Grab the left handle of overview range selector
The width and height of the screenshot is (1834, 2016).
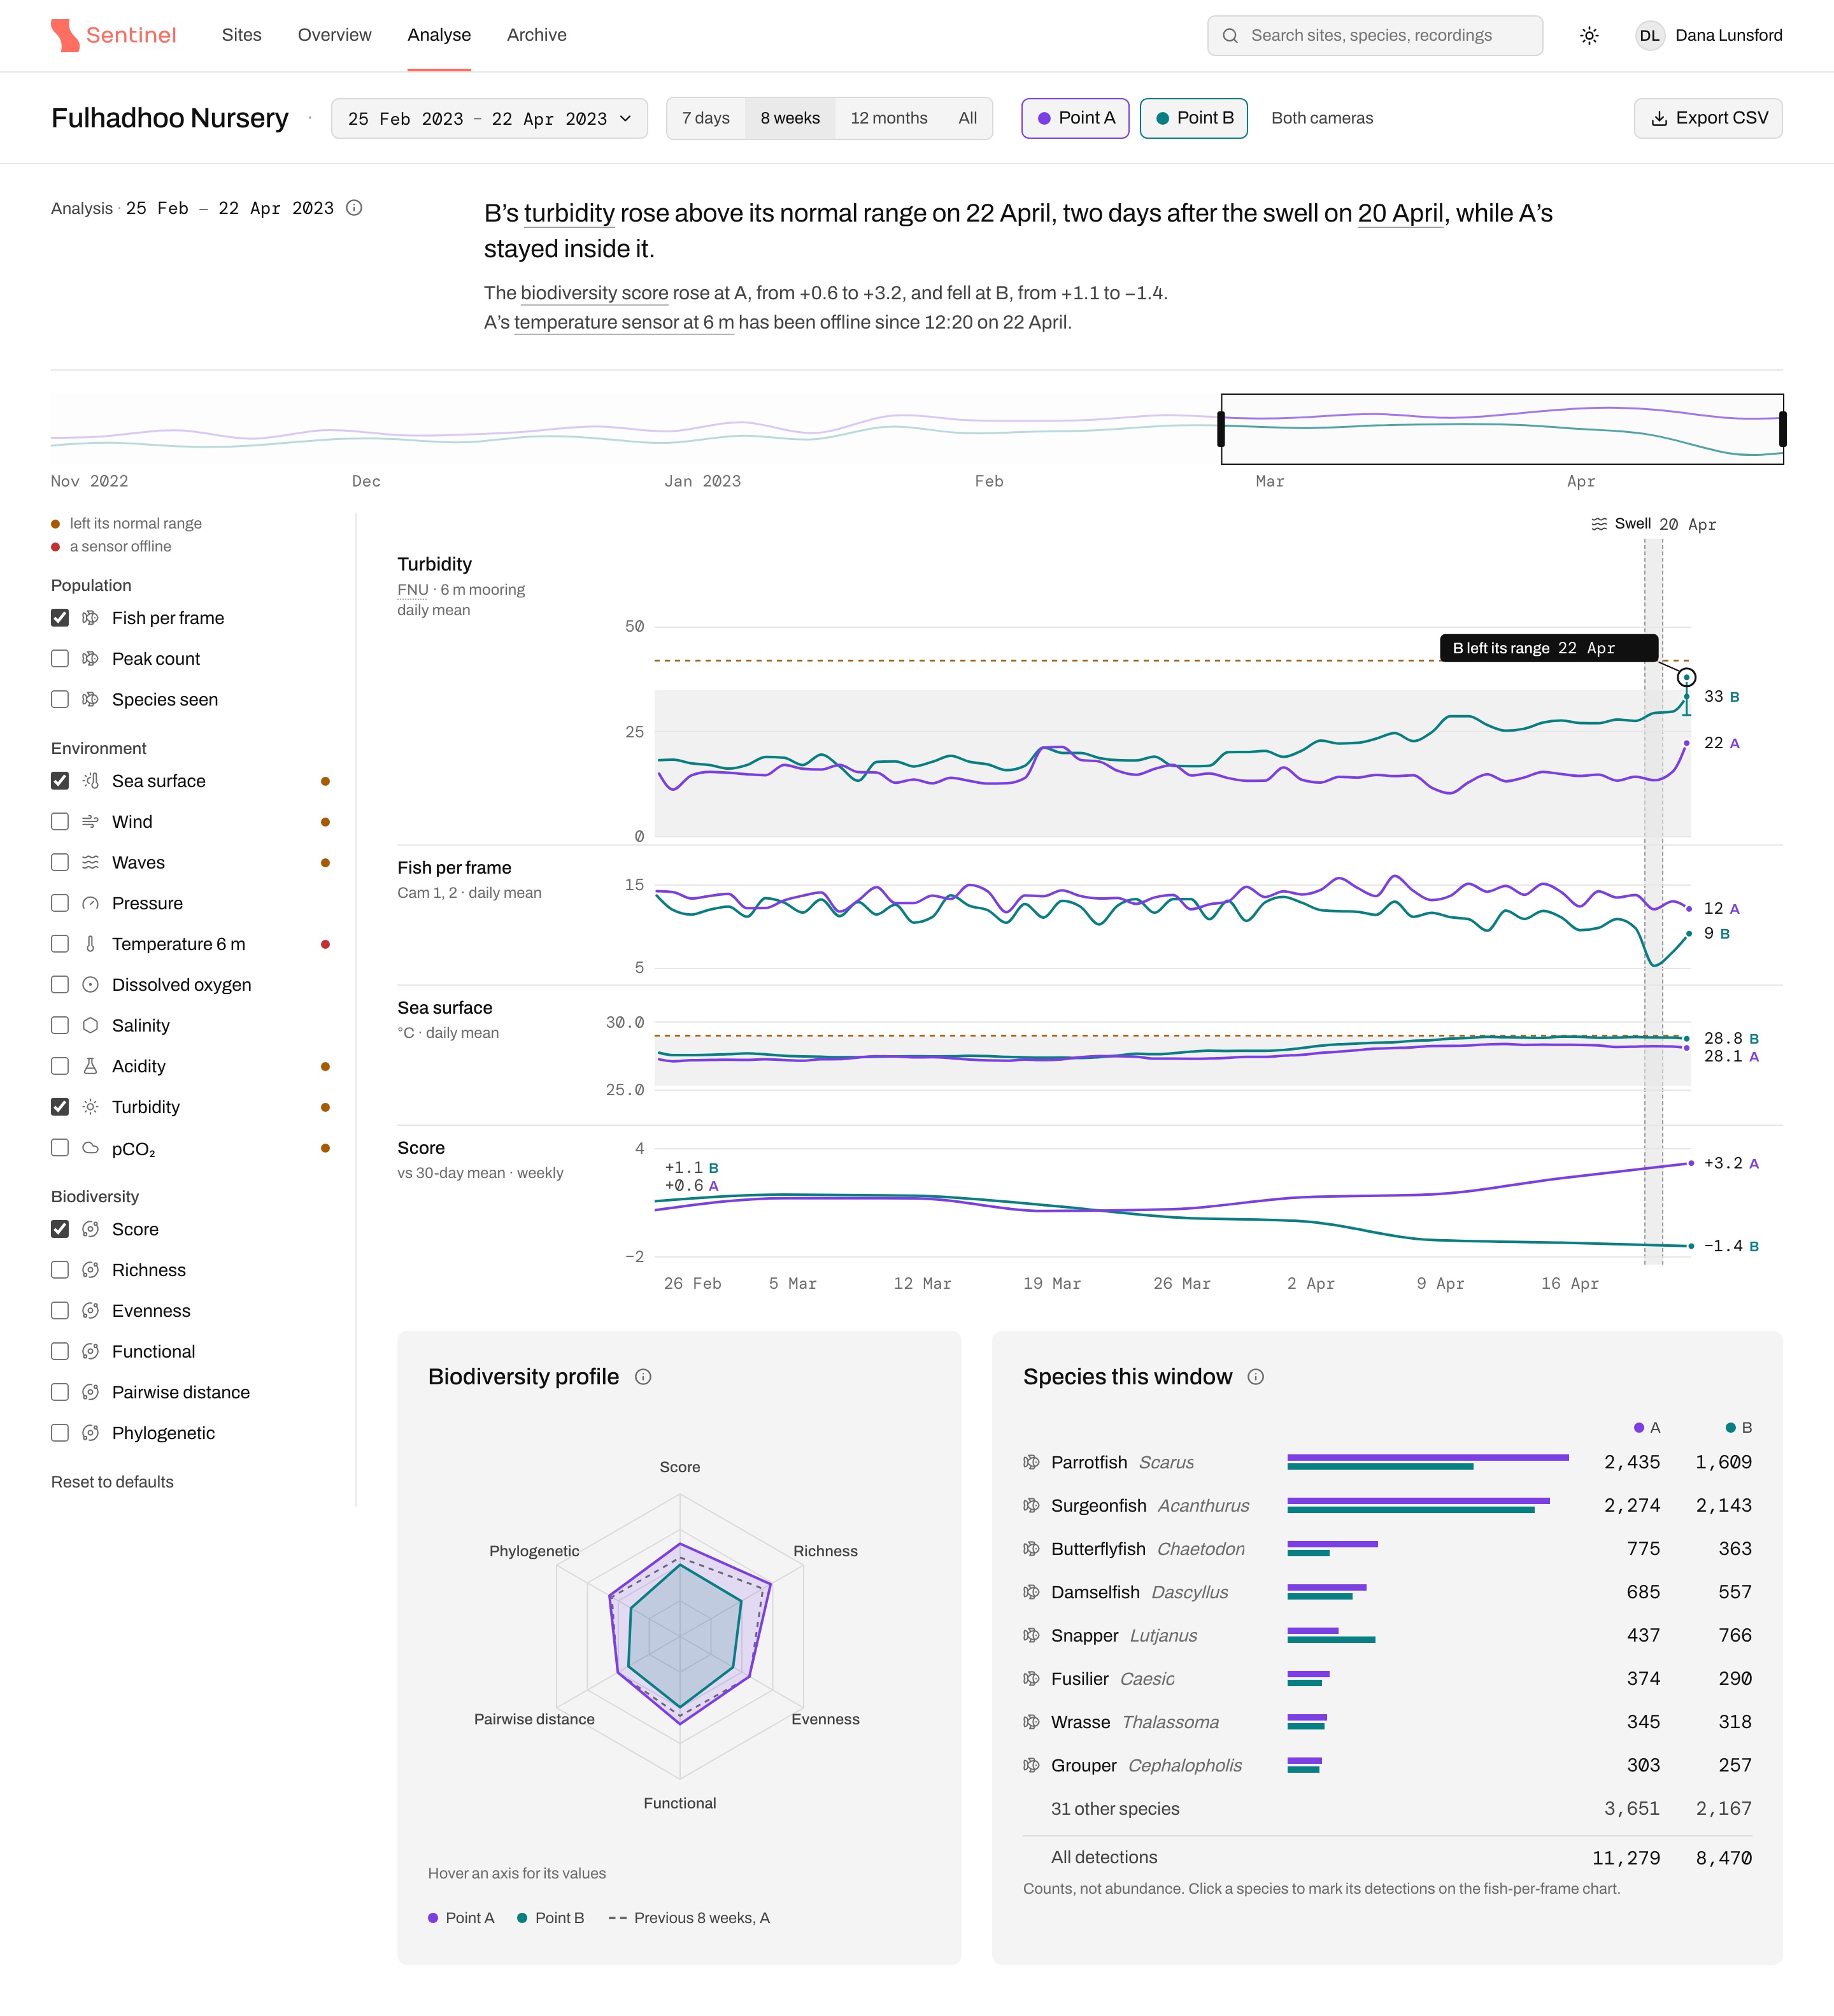pos(1221,429)
